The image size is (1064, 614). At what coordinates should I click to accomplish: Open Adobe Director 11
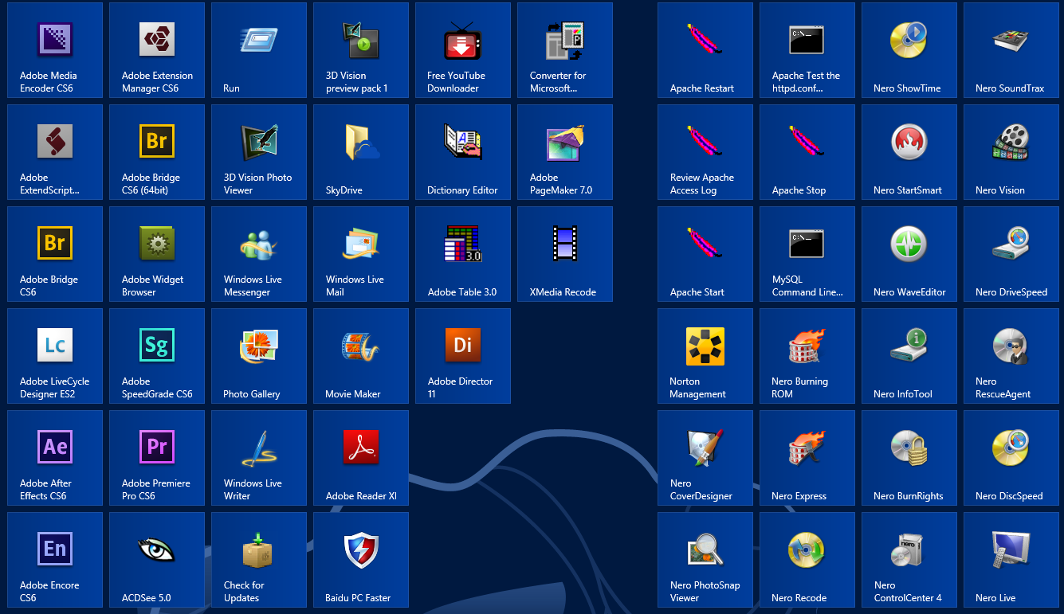click(x=463, y=356)
